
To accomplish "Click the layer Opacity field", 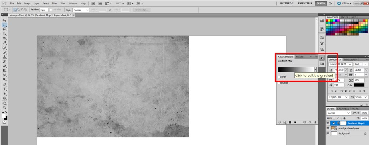I will (364, 113).
